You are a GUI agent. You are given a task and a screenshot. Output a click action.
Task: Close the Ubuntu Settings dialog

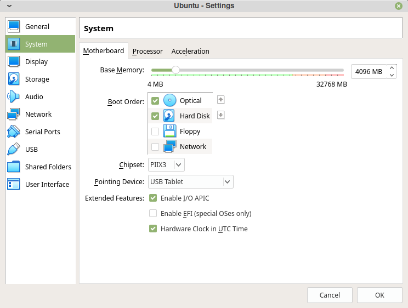pos(398,5)
